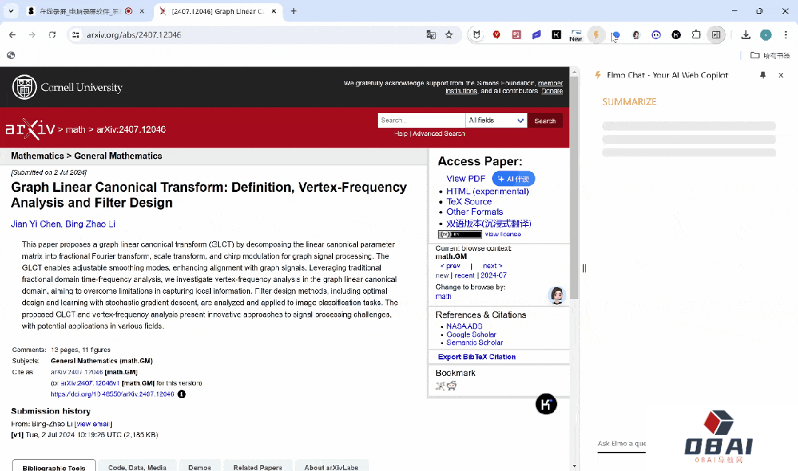Viewport: 798px width, 471px height.
Task: Click the Export BibTeX Citation link
Action: pyautogui.click(x=476, y=357)
